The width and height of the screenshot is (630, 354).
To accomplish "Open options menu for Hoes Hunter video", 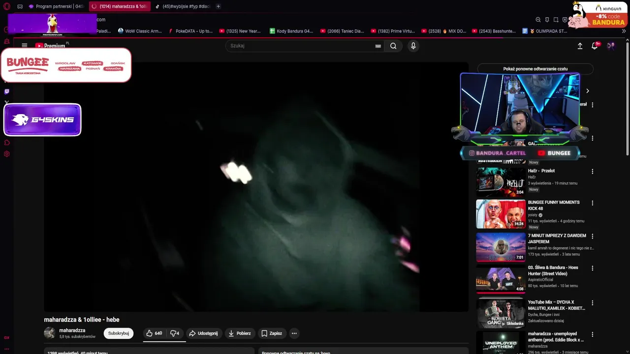I will (x=592, y=268).
